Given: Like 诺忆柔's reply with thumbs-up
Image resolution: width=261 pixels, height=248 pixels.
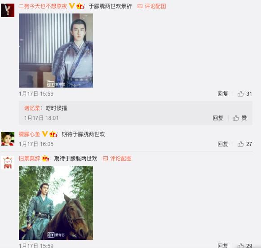Looking at the screenshot, I should click(240, 118).
